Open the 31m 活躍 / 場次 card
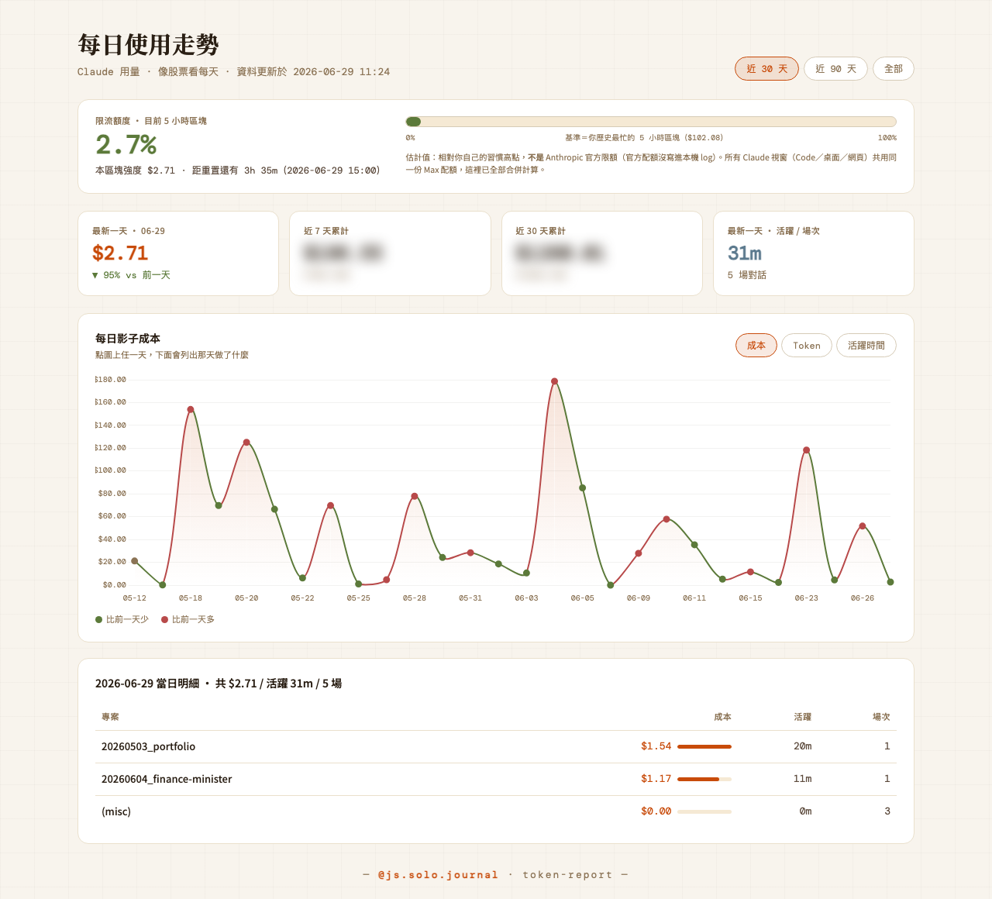The image size is (992, 899). pyautogui.click(x=814, y=253)
